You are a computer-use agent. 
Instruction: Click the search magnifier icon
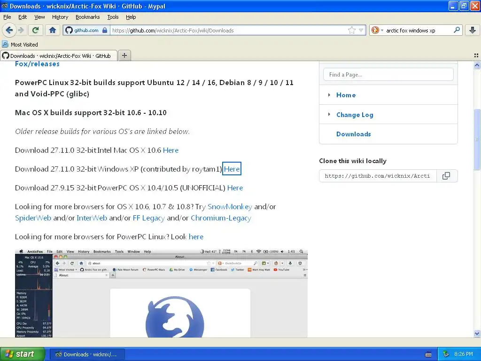click(457, 30)
